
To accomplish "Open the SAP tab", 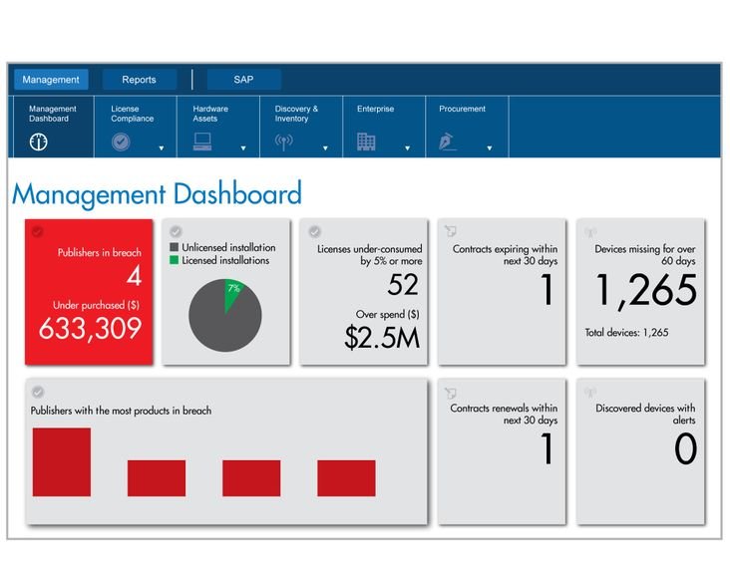I will coord(243,80).
